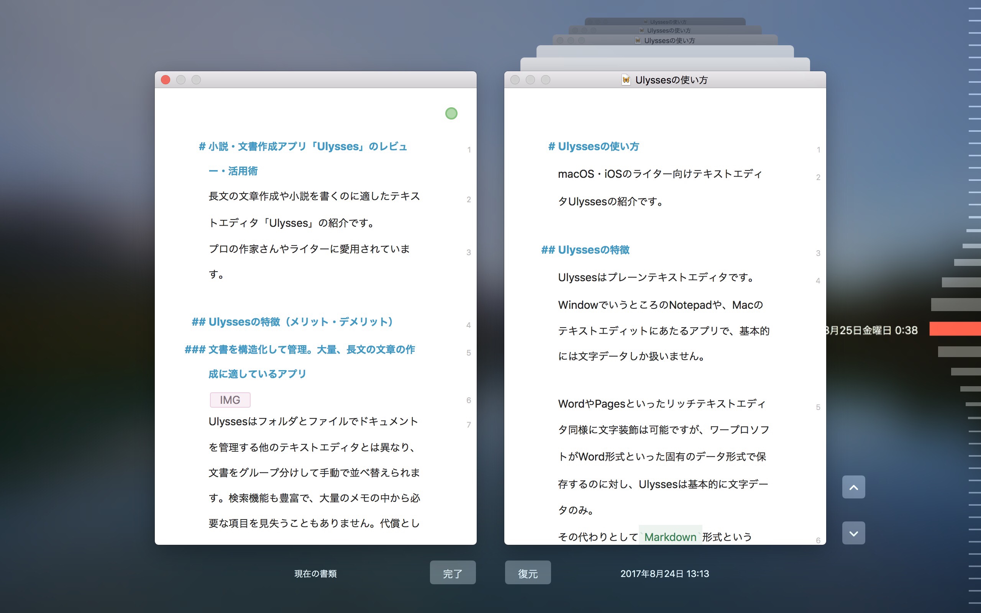
Task: Go to the previous version with up arrow
Action: pos(853,487)
